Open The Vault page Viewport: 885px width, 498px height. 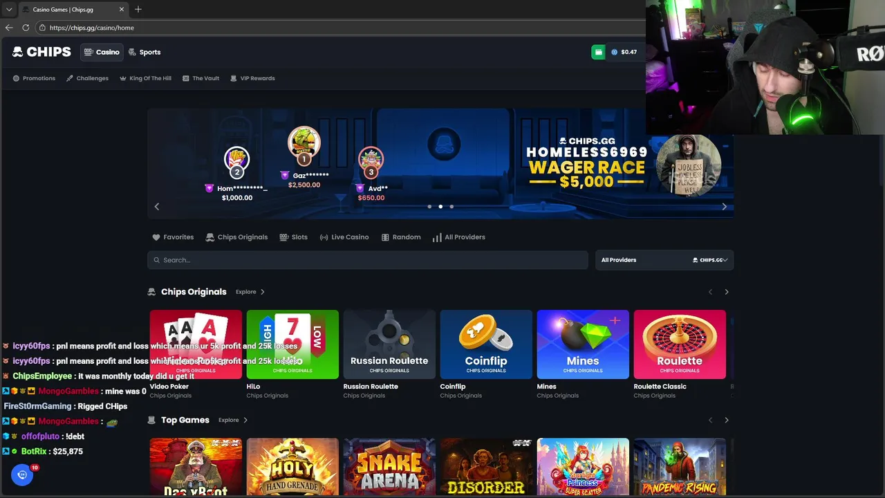pyautogui.click(x=201, y=78)
